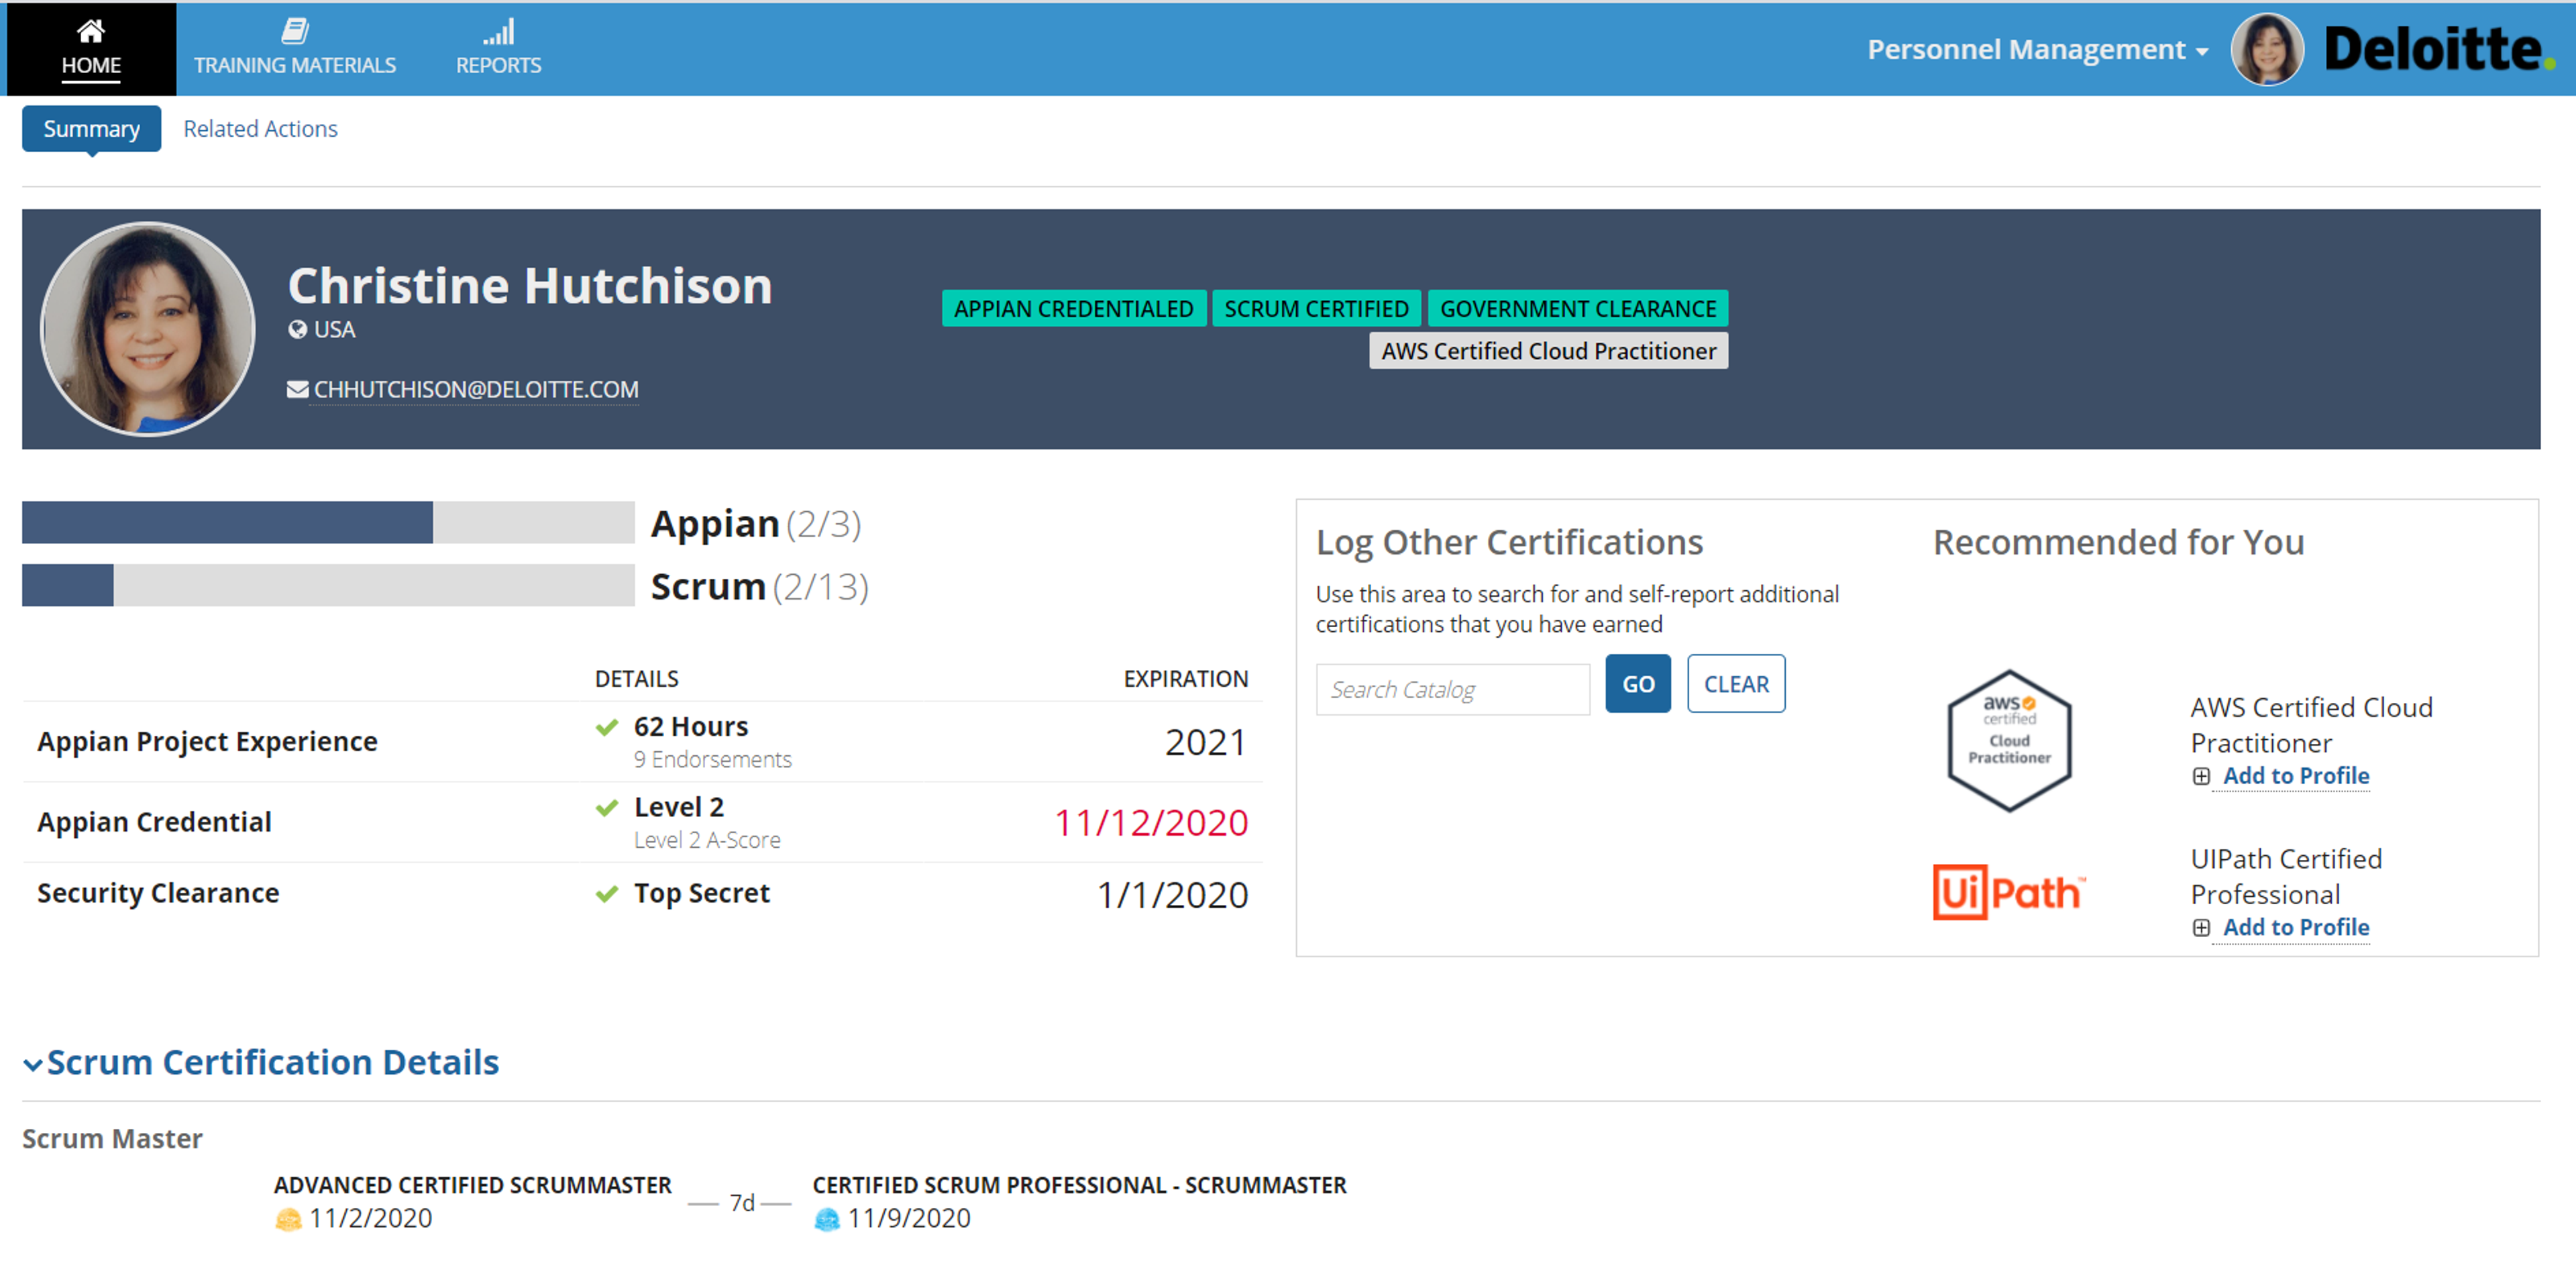Click the AWS Certified Cloud Practitioner gray tag
This screenshot has width=2576, height=1261.
point(1548,351)
